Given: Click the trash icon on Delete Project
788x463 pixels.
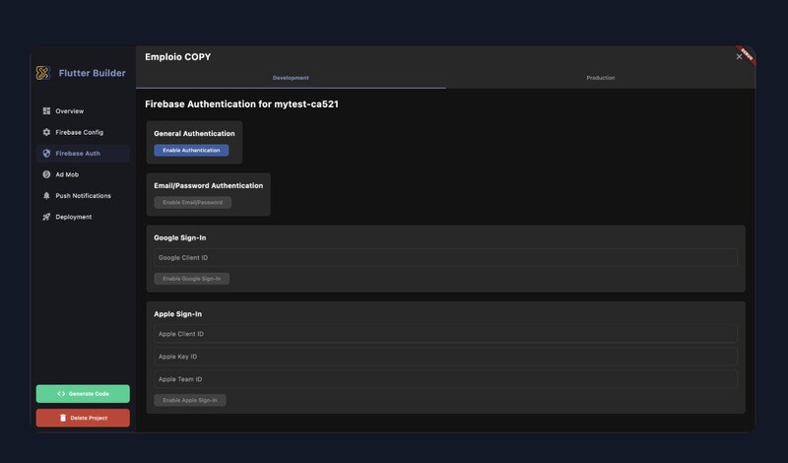Looking at the screenshot, I should coord(63,418).
